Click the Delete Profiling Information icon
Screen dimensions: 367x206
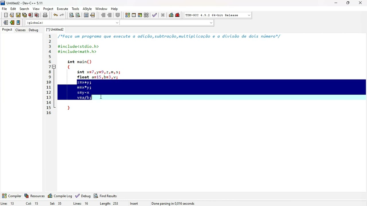click(177, 15)
